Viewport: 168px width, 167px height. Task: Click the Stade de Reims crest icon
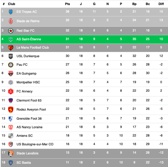(11, 21)
